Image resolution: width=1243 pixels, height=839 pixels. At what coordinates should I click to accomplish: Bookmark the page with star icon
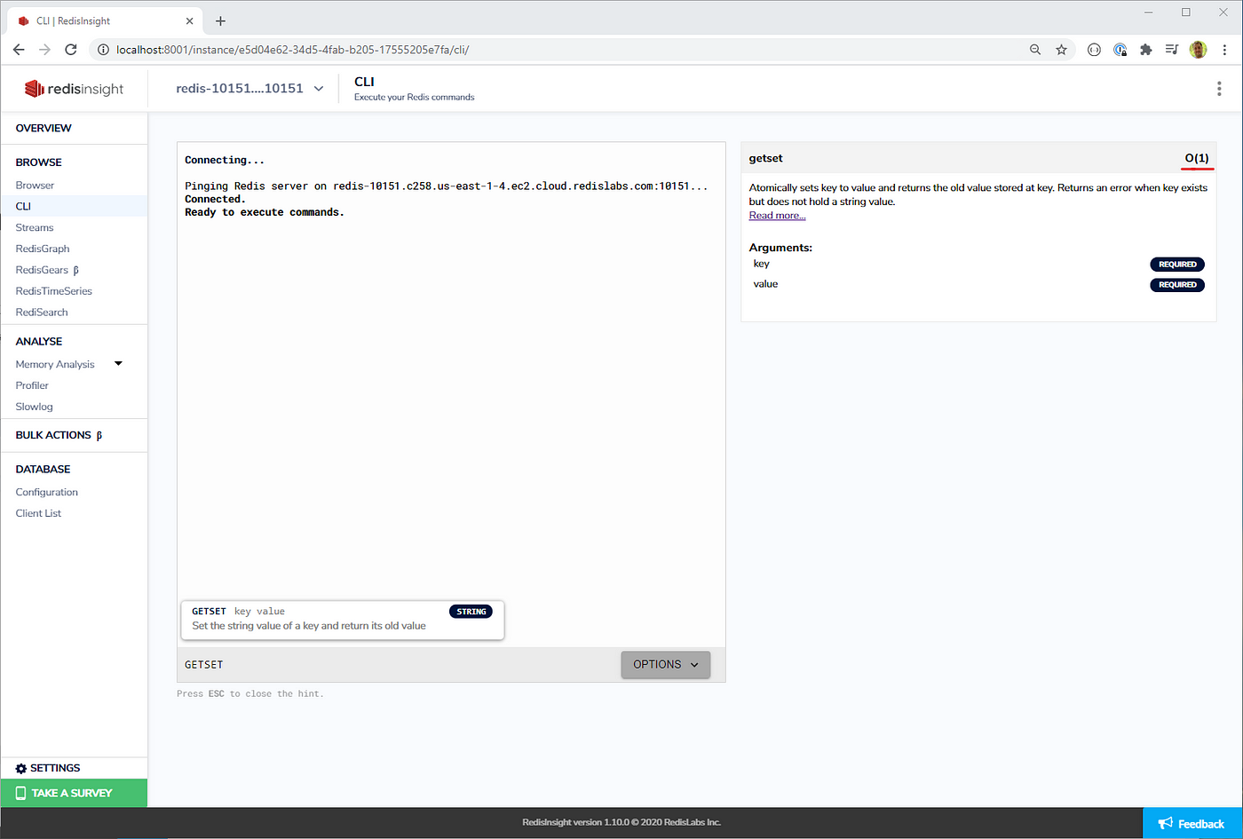click(x=1061, y=50)
